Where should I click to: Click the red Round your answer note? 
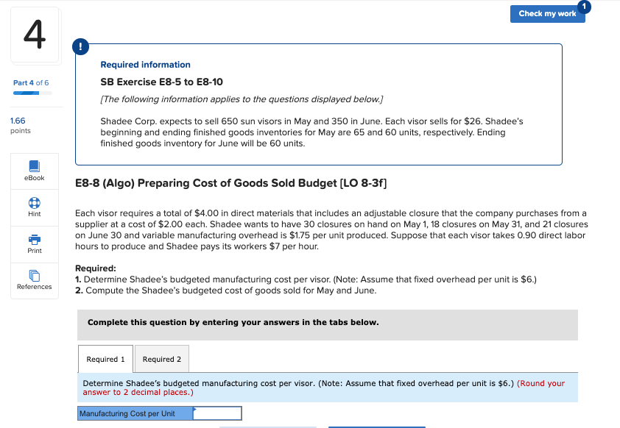[x=323, y=388]
